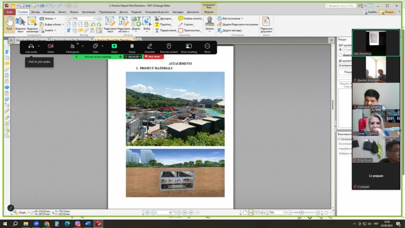This screenshot has width=405, height=228.
Task: Switch to the Comment (Коментар) ribbon tab
Action: [49, 12]
